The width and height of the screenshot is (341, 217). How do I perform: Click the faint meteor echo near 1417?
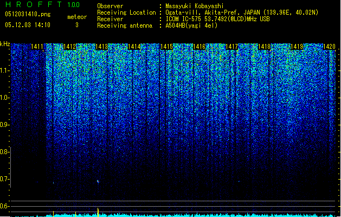(x=239, y=181)
